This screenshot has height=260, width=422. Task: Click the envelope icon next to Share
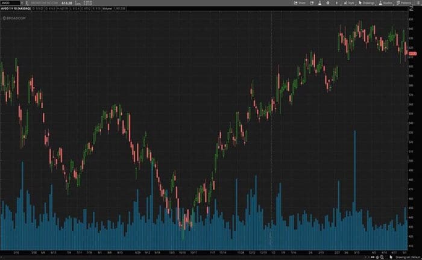[311, 3]
